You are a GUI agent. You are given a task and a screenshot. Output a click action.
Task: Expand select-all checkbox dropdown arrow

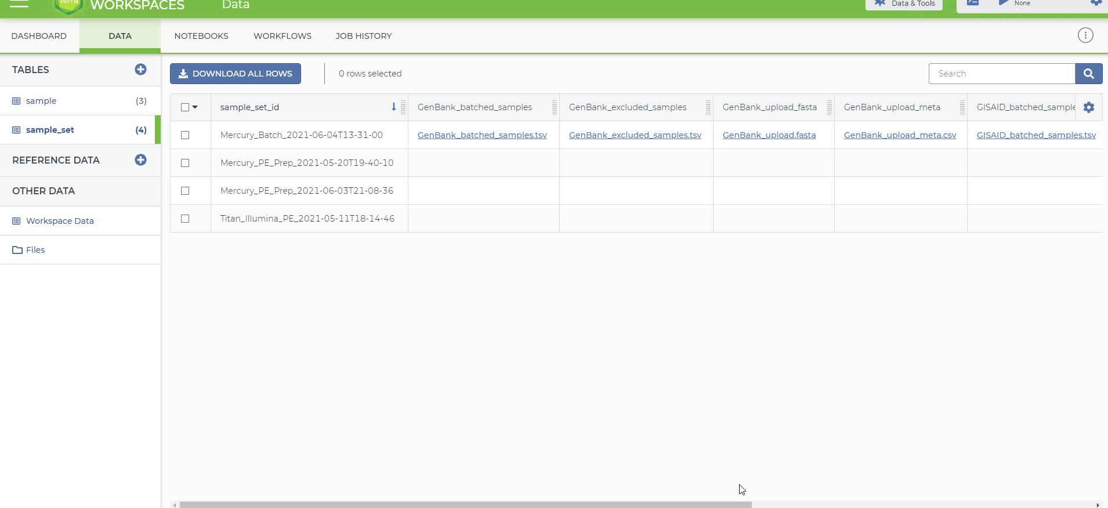(x=195, y=107)
